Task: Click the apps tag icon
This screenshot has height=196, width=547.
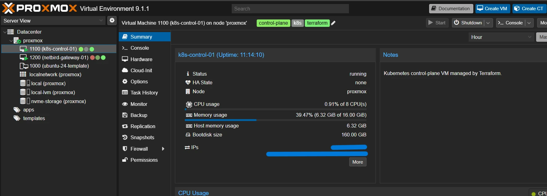Action: pos(17,110)
